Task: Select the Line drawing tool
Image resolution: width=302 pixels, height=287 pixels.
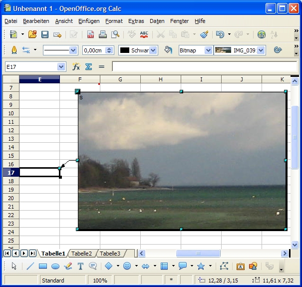Action: 30,266
